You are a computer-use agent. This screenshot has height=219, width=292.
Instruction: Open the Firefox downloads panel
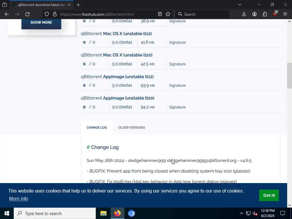tap(244, 14)
